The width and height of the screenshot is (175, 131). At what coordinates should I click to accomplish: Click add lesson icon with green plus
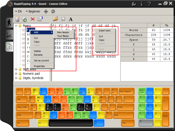point(24,19)
